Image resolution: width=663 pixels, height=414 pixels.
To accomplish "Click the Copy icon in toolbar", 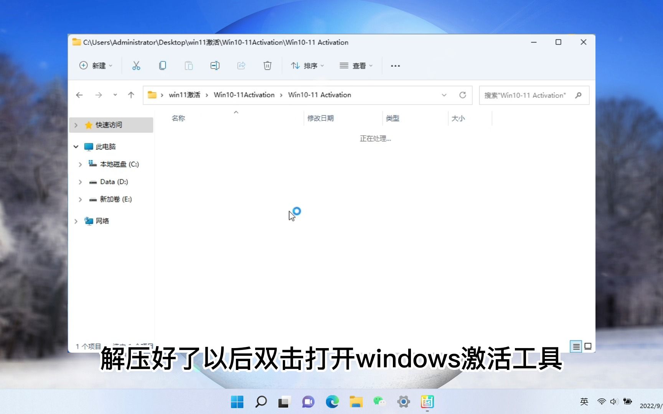I will coord(163,66).
